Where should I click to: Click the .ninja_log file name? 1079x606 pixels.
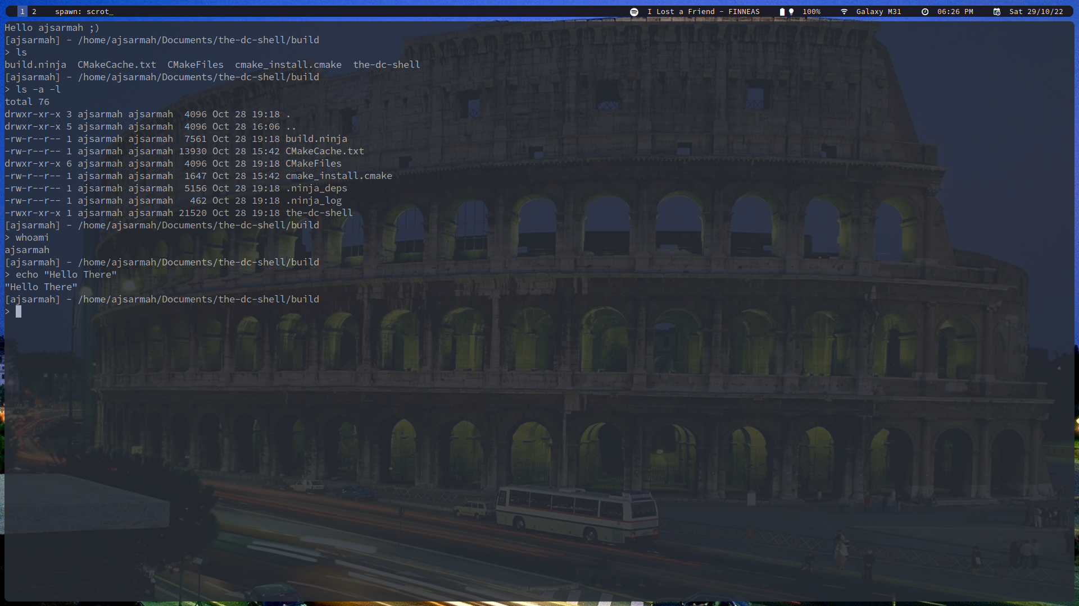314,200
